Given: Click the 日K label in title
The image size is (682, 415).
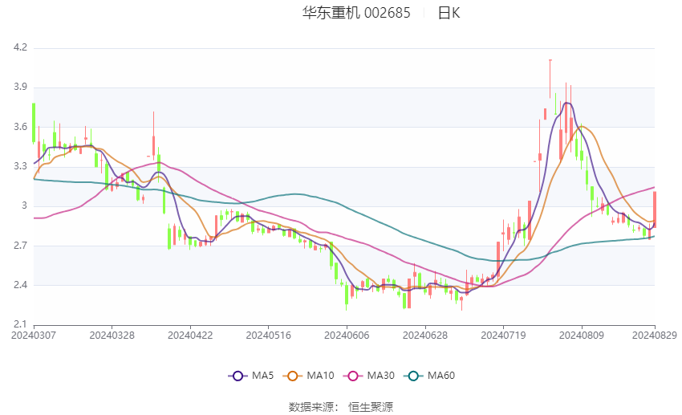Looking at the screenshot, I should tap(449, 13).
